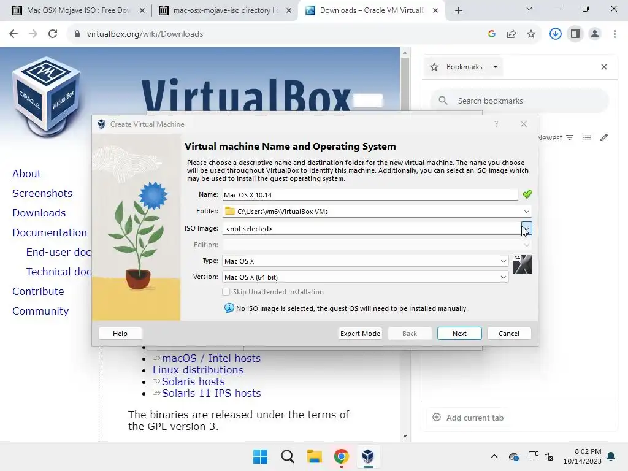Click the share page icon

(x=511, y=34)
